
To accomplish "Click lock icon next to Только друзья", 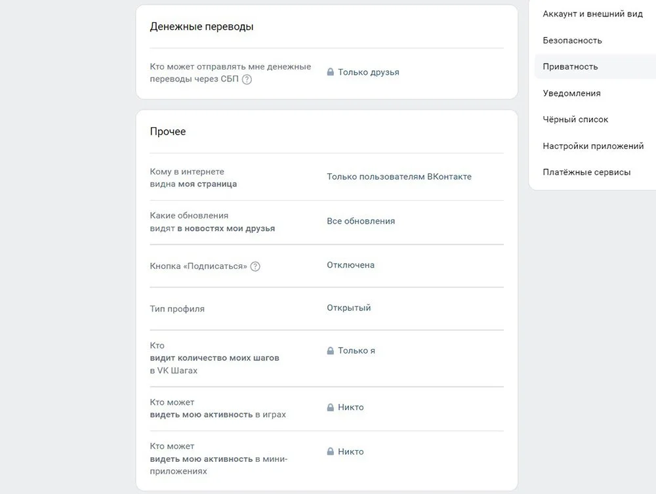I will [331, 72].
